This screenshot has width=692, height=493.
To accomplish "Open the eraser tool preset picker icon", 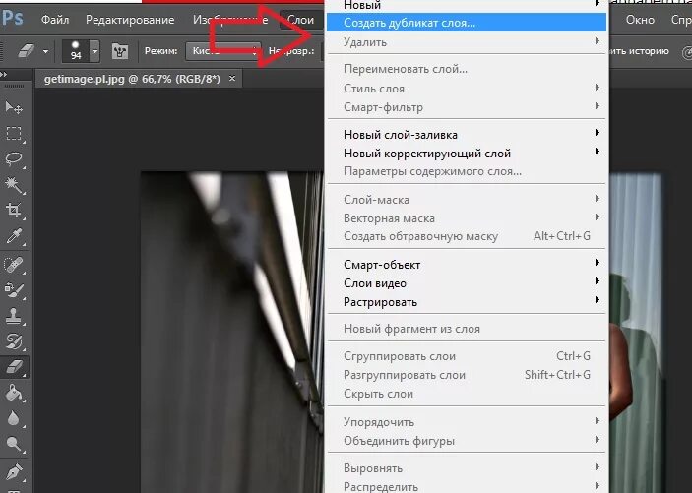I will pyautogui.click(x=26, y=51).
